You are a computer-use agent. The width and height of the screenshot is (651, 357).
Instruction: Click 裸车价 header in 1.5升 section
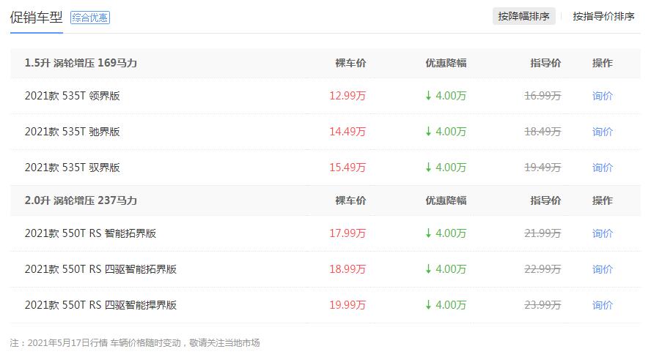point(350,63)
